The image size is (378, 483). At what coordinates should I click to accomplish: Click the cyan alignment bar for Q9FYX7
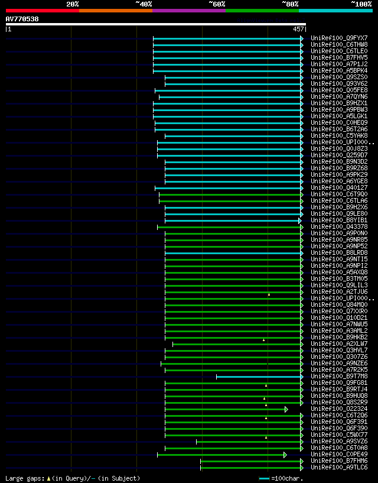[227, 38]
